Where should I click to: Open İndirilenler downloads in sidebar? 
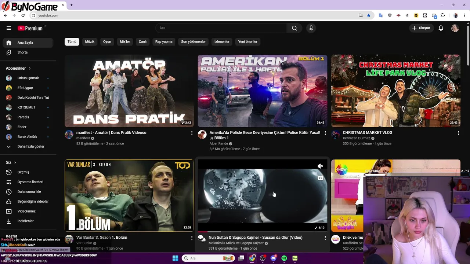[x=28, y=221]
